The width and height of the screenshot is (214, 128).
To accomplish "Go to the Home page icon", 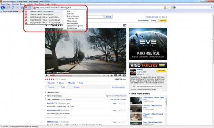I will pyautogui.click(x=22, y=8).
